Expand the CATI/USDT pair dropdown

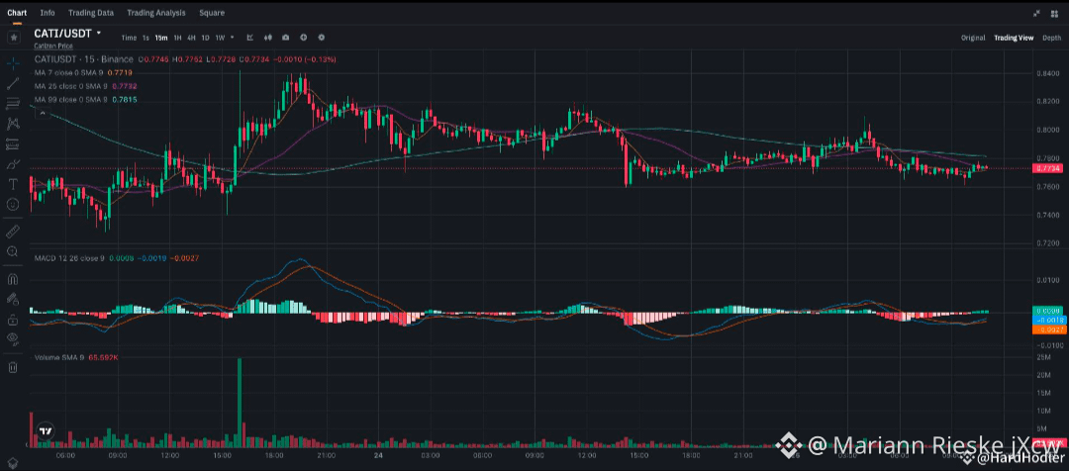99,33
